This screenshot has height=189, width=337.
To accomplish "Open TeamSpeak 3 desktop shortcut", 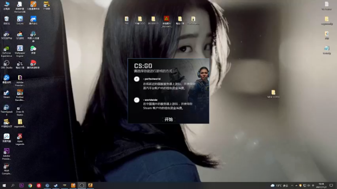I will coord(6,110).
